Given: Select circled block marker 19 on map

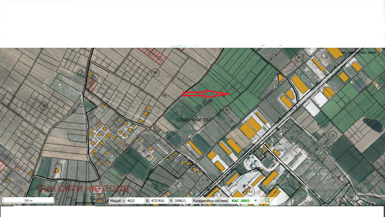Looking at the screenshot, I should [x=155, y=73].
